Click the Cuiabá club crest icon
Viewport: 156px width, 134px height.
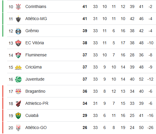(18, 116)
